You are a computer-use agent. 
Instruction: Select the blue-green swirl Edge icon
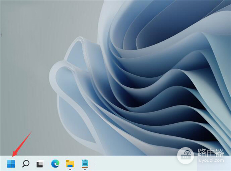tap(55, 164)
